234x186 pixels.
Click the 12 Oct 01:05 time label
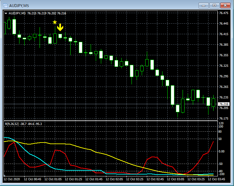(x=53, y=179)
